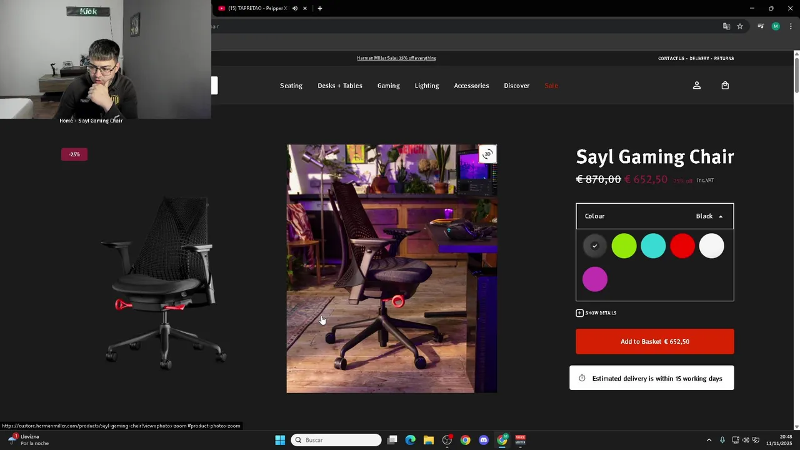Show hidden system tray icons

[x=709, y=440]
